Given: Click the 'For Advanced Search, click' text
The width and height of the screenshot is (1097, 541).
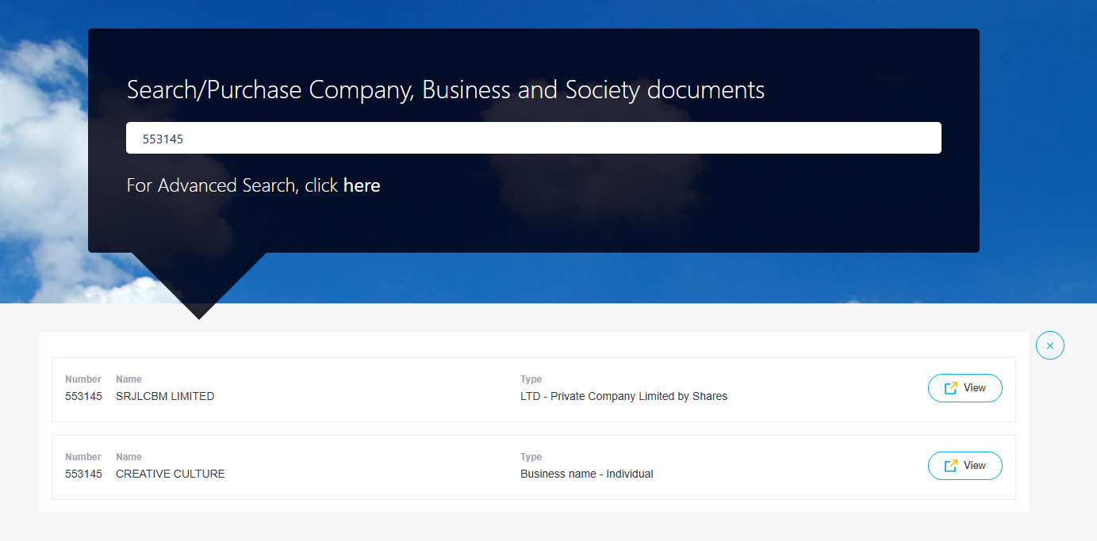Looking at the screenshot, I should click(x=233, y=185).
